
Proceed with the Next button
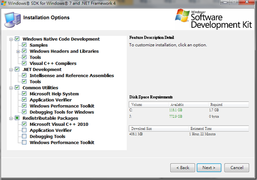pyautogui.click(x=209, y=168)
